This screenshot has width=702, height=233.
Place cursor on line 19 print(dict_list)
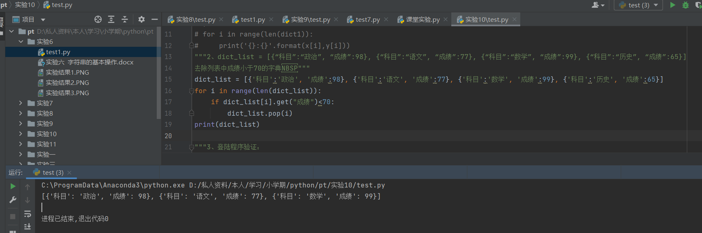(x=227, y=125)
